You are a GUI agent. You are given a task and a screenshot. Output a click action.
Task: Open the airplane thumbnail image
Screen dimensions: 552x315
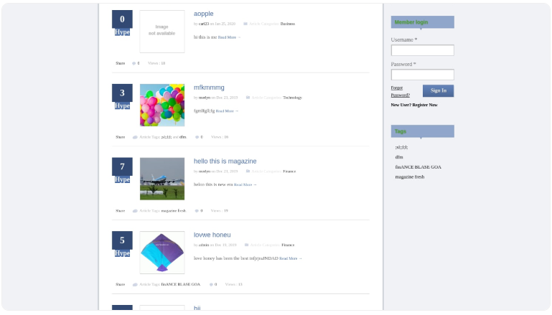point(162,179)
